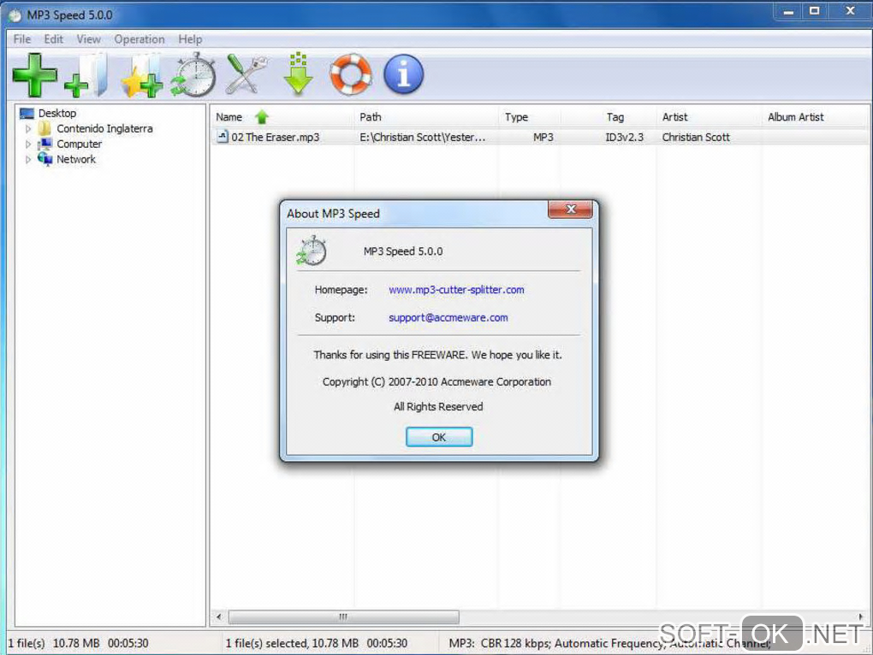Sort by the Artist column header
Screen dimensions: 873x655
coord(709,117)
